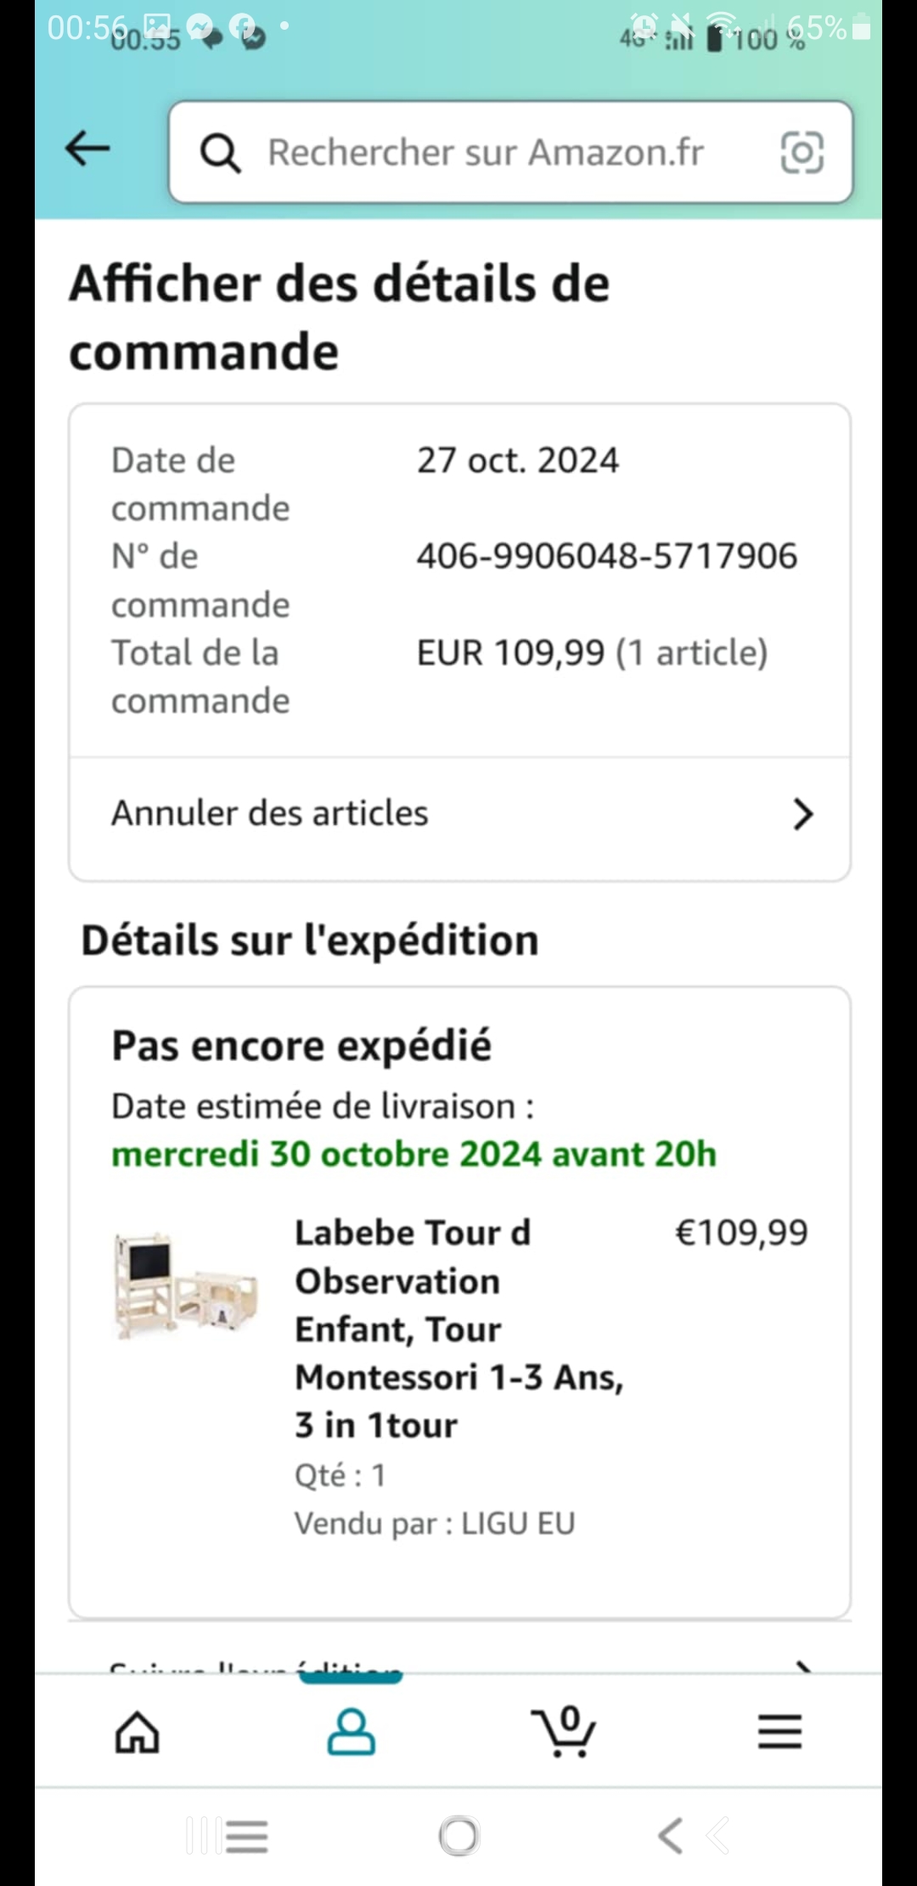Tap the order number 406-9906048-5717906
Viewport: 917px width, 1886px height.
[x=606, y=556]
